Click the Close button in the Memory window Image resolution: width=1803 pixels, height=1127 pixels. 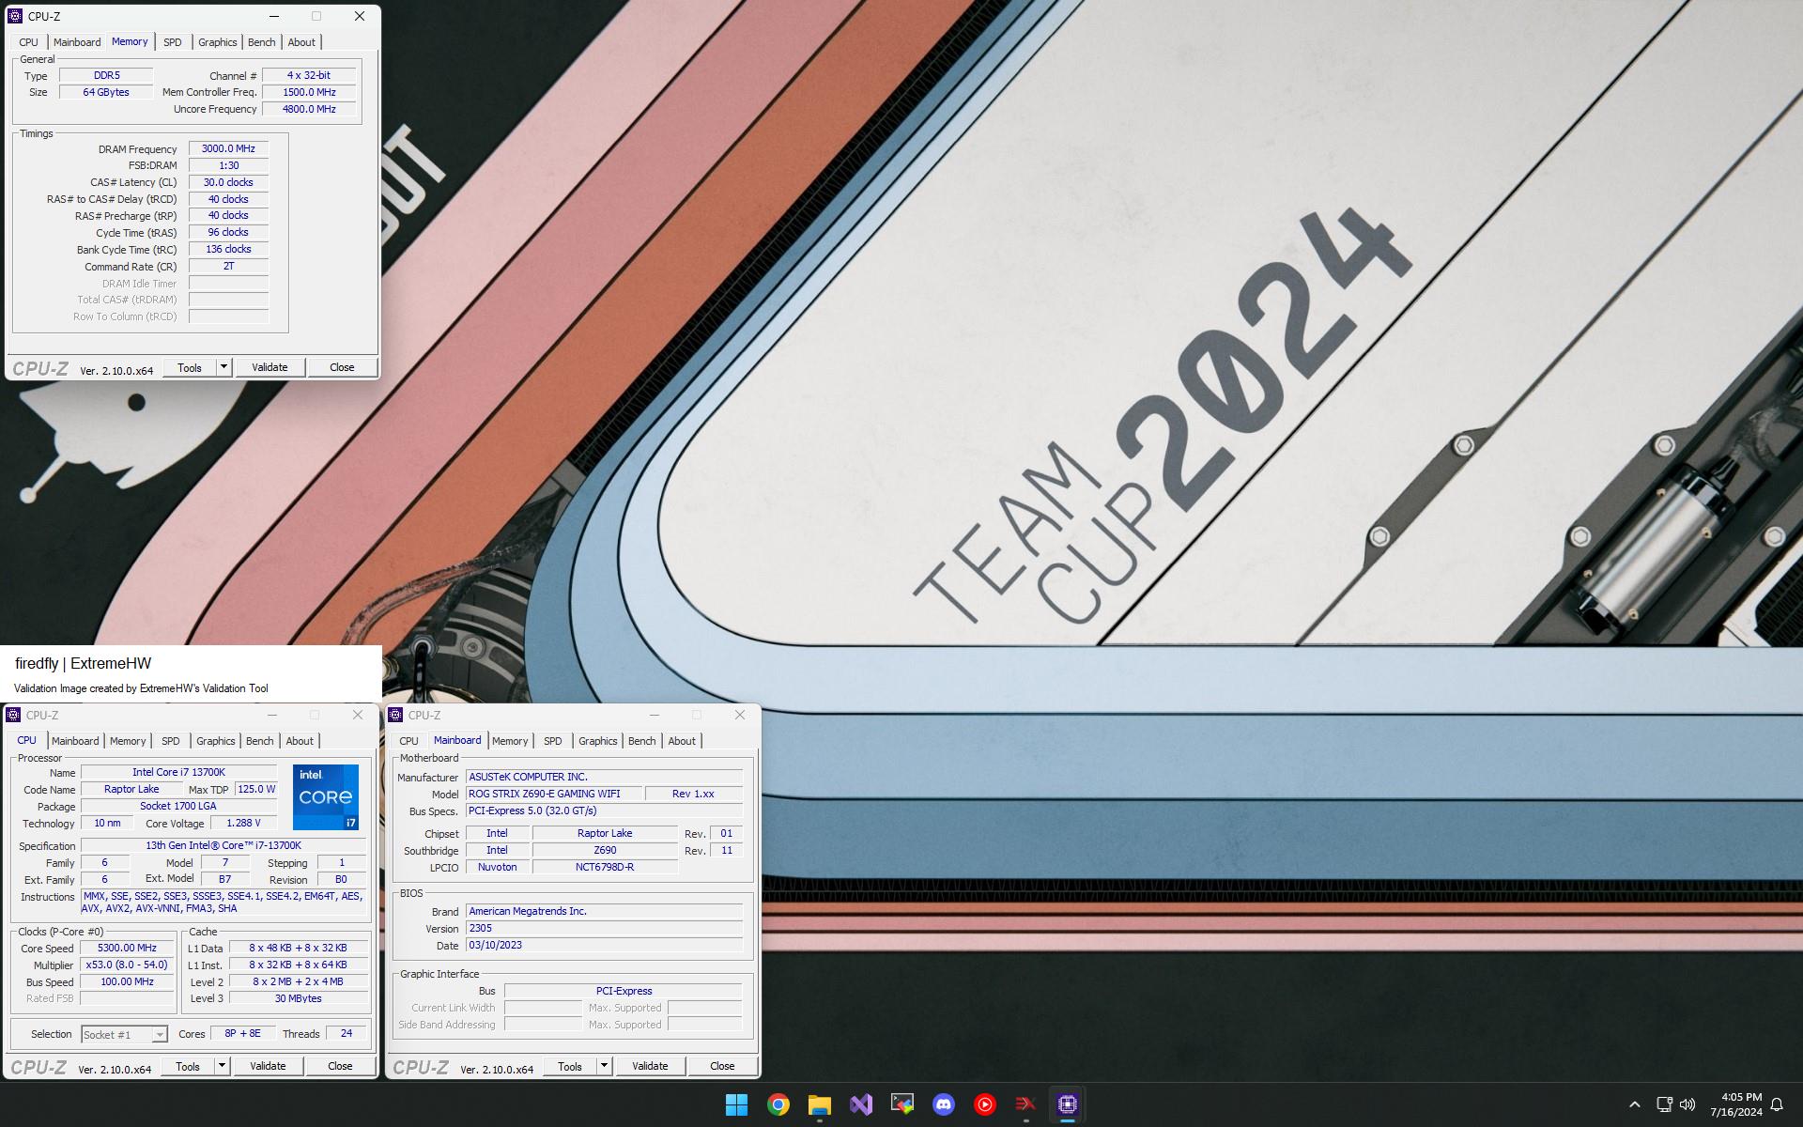(x=342, y=367)
